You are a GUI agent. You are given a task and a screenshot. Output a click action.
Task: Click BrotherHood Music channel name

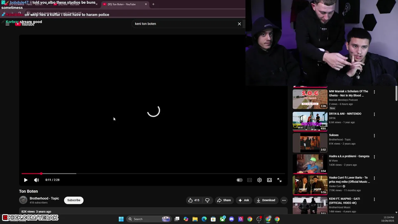pyautogui.click(x=340, y=208)
